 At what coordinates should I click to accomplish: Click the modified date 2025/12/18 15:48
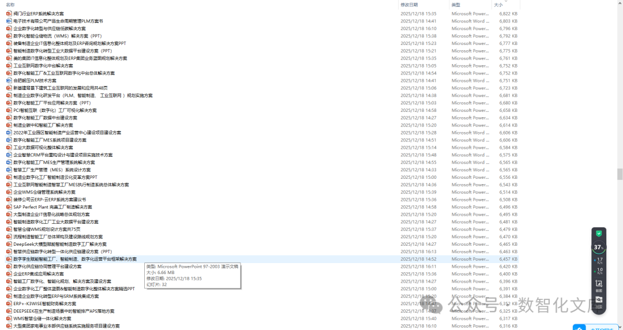(x=418, y=155)
